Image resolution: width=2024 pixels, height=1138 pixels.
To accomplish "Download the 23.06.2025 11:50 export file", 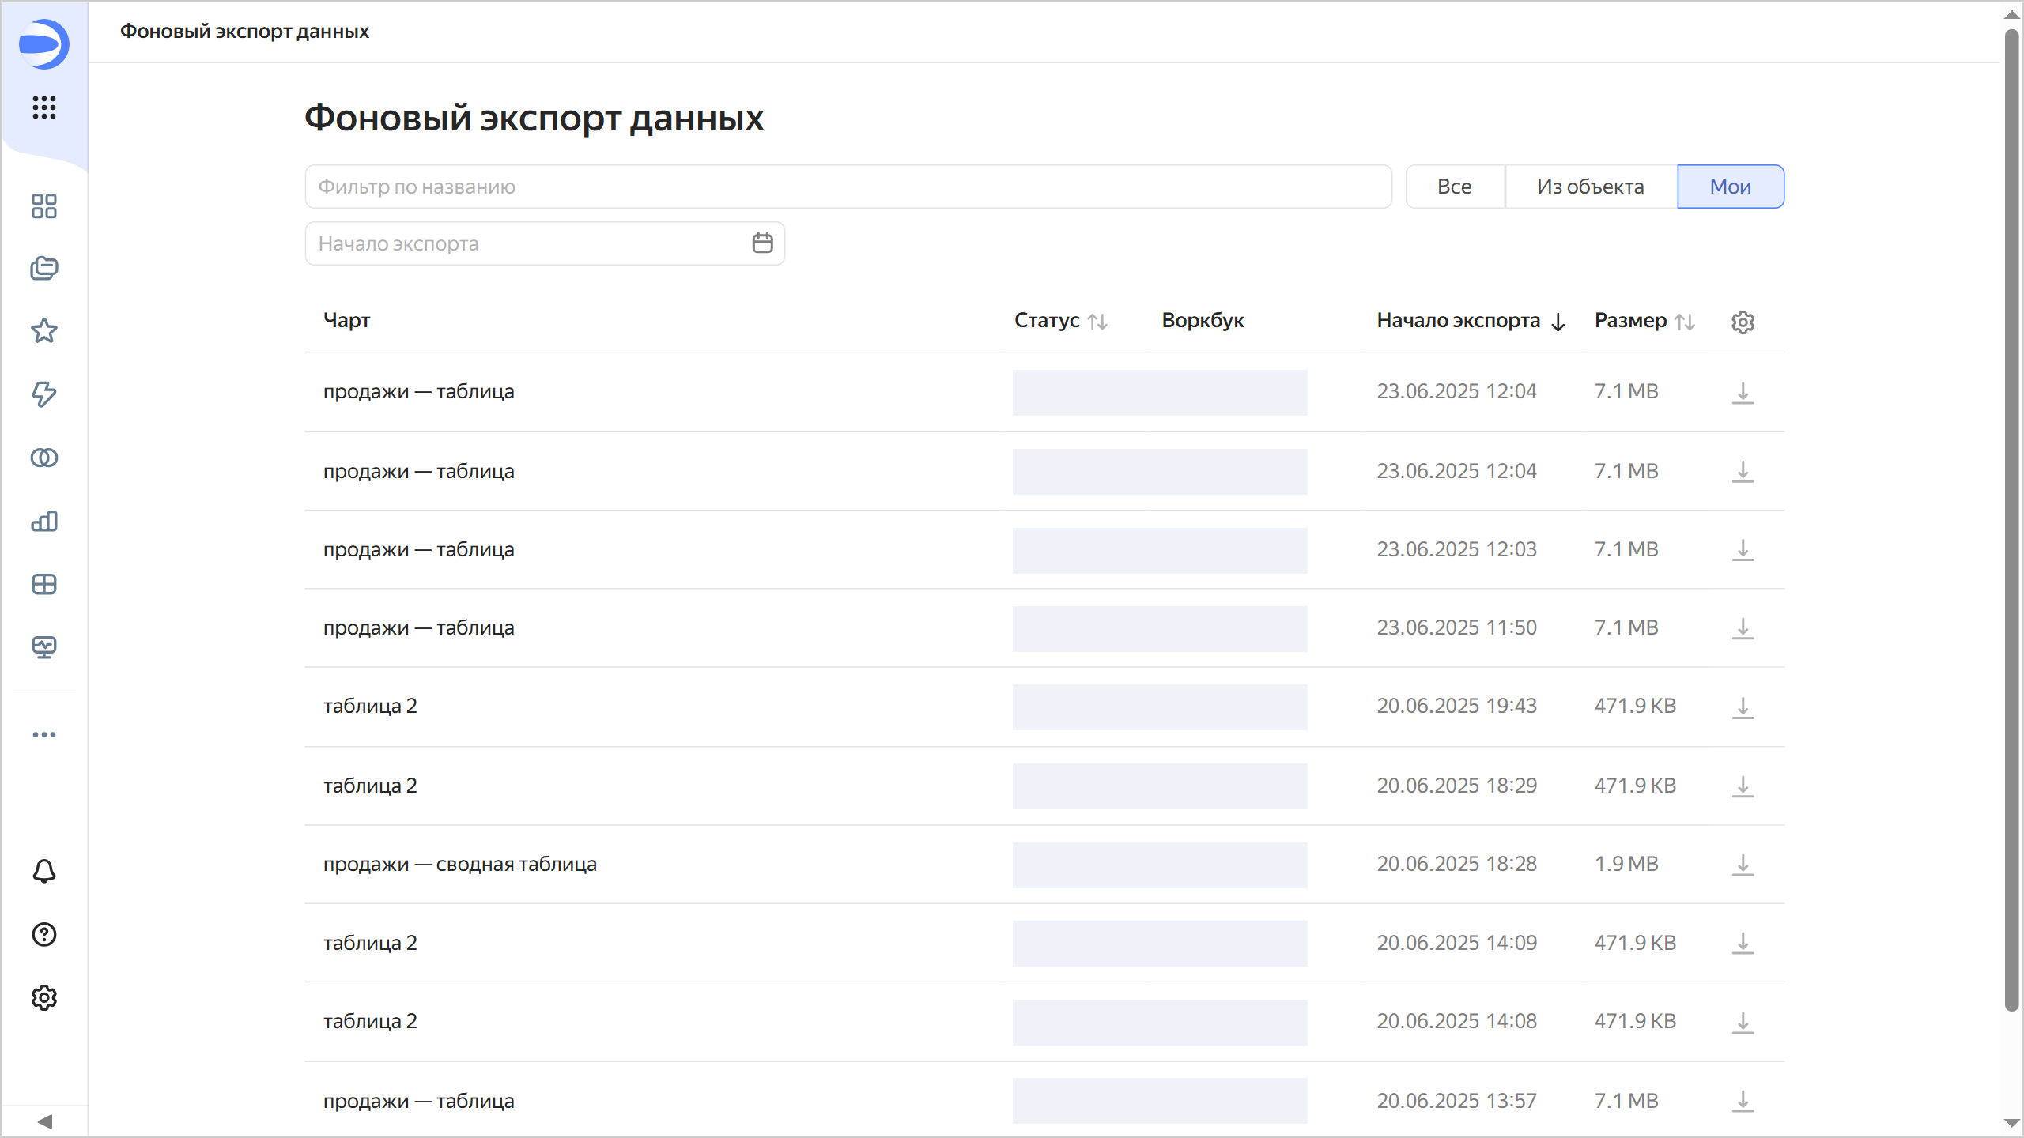I will (1743, 628).
